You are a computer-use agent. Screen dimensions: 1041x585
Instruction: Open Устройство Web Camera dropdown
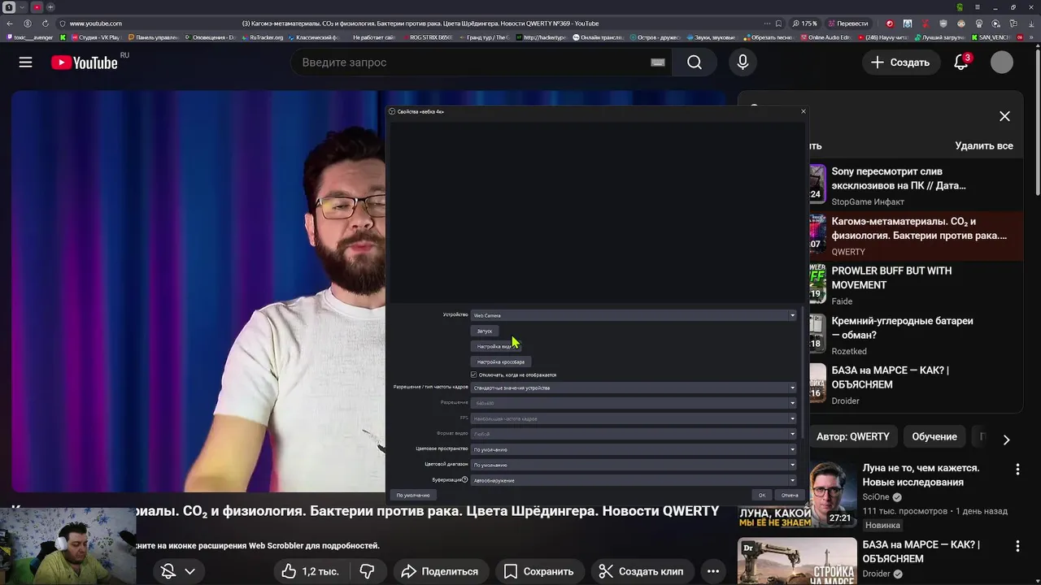coord(634,315)
